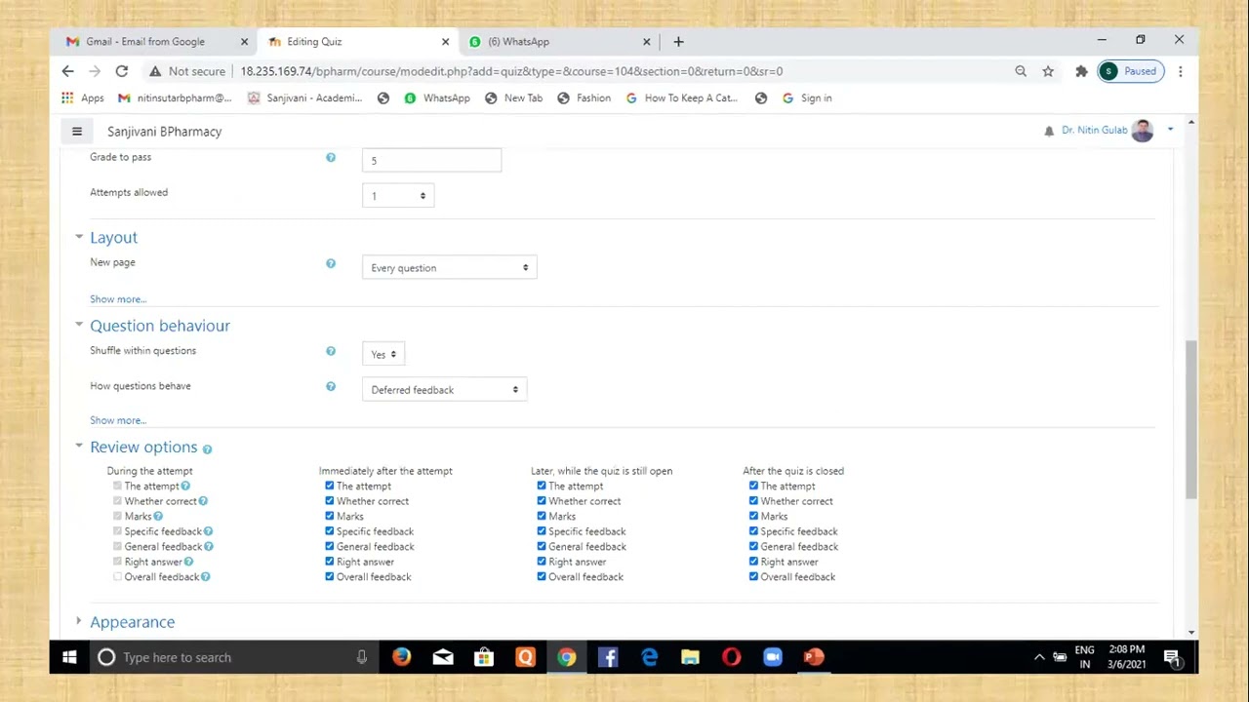This screenshot has height=702, width=1249.
Task: Collapse the Review options section
Action: (79, 446)
